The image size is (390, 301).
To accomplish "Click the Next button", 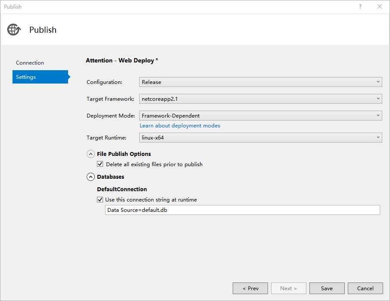I will 288,288.
